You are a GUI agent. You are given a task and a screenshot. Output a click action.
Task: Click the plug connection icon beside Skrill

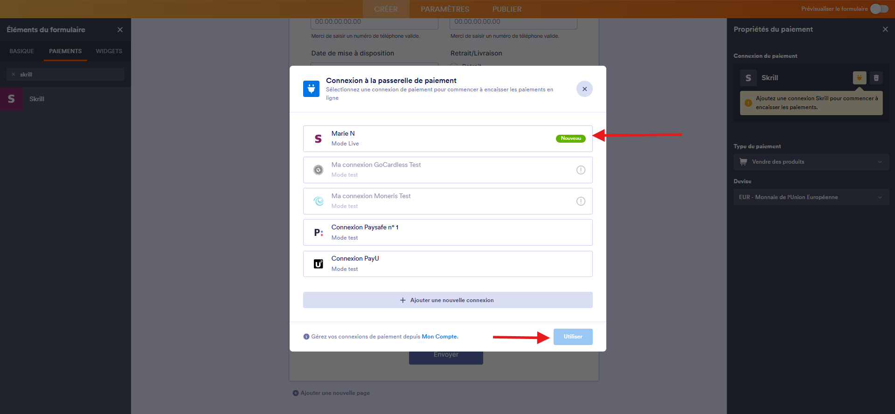pyautogui.click(x=859, y=78)
